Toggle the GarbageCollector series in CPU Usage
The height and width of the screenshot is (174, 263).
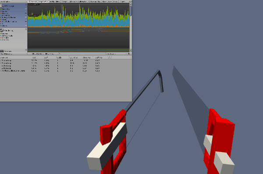coord(8,17)
